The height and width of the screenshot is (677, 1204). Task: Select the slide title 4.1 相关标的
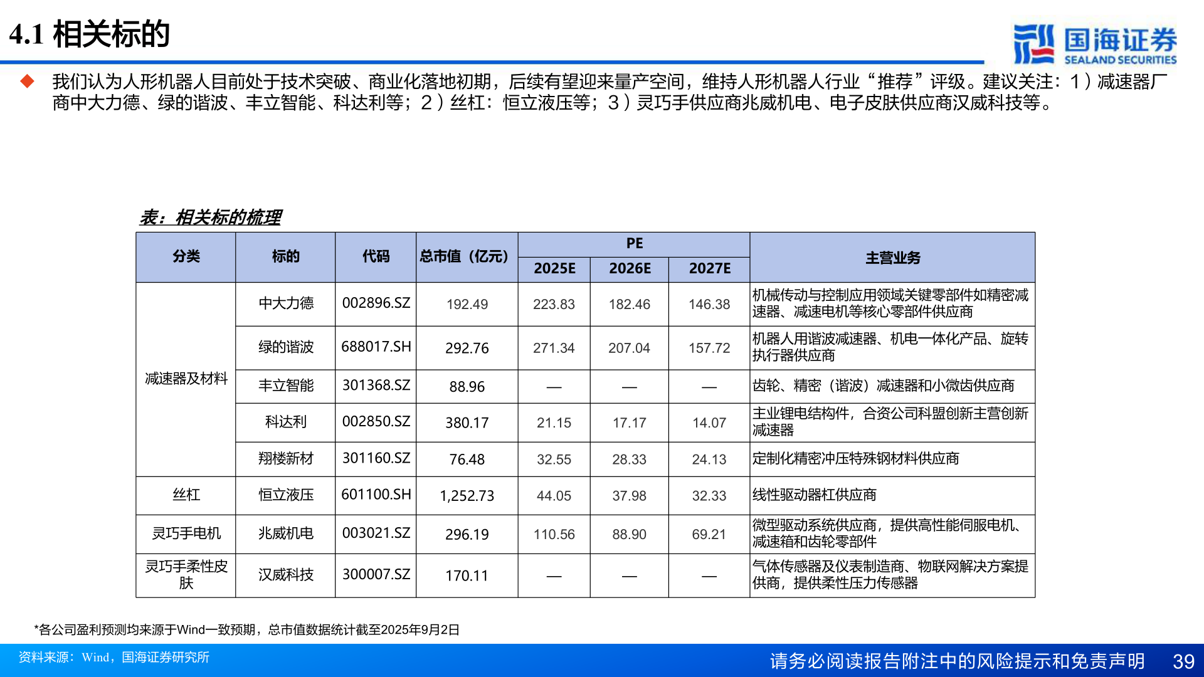click(x=89, y=34)
